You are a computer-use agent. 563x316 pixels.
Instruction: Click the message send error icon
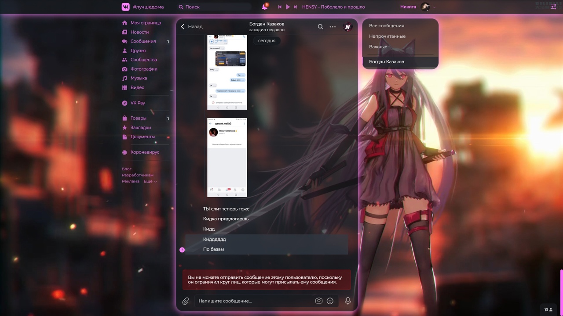tap(182, 250)
